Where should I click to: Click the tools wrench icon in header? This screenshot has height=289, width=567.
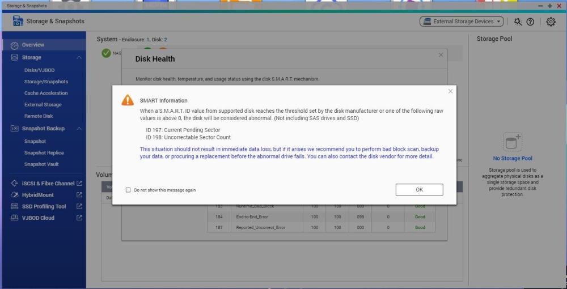tap(518, 22)
